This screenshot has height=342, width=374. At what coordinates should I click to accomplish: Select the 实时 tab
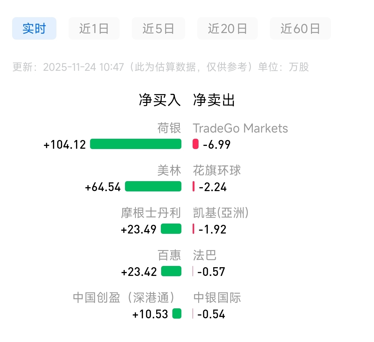34,29
